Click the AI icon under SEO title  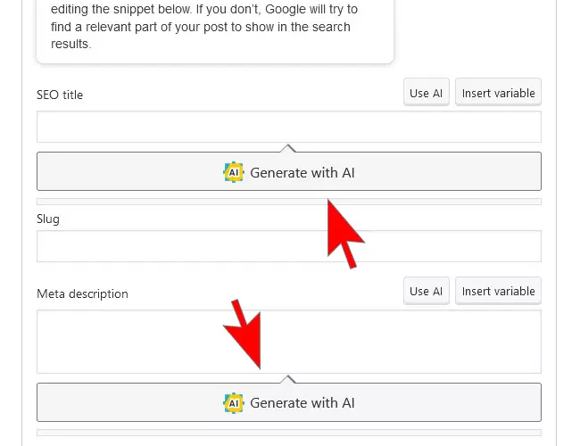click(233, 172)
